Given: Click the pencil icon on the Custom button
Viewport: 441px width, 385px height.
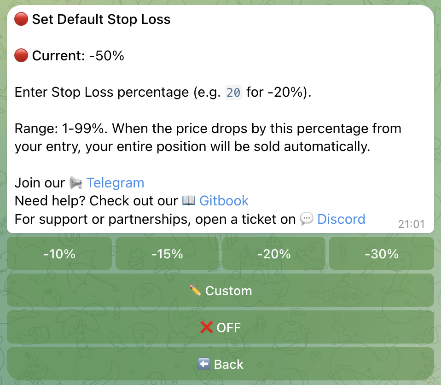Looking at the screenshot, I should (195, 290).
